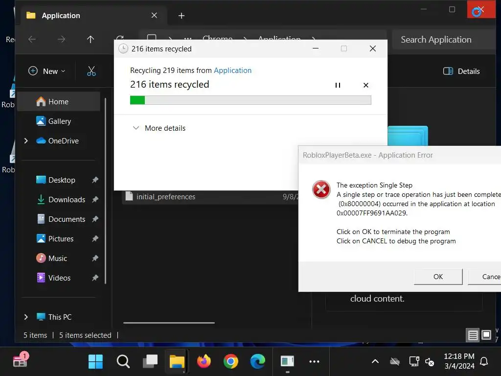Open the Widgets icon with badge
Image resolution: width=501 pixels, height=376 pixels.
click(21, 361)
